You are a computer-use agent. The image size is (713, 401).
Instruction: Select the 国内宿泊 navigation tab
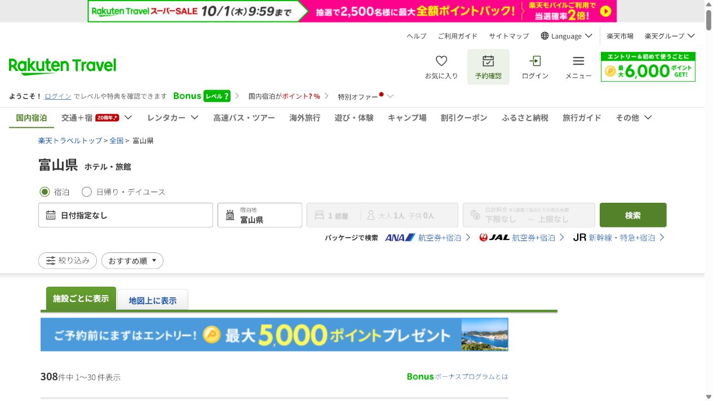click(x=32, y=118)
